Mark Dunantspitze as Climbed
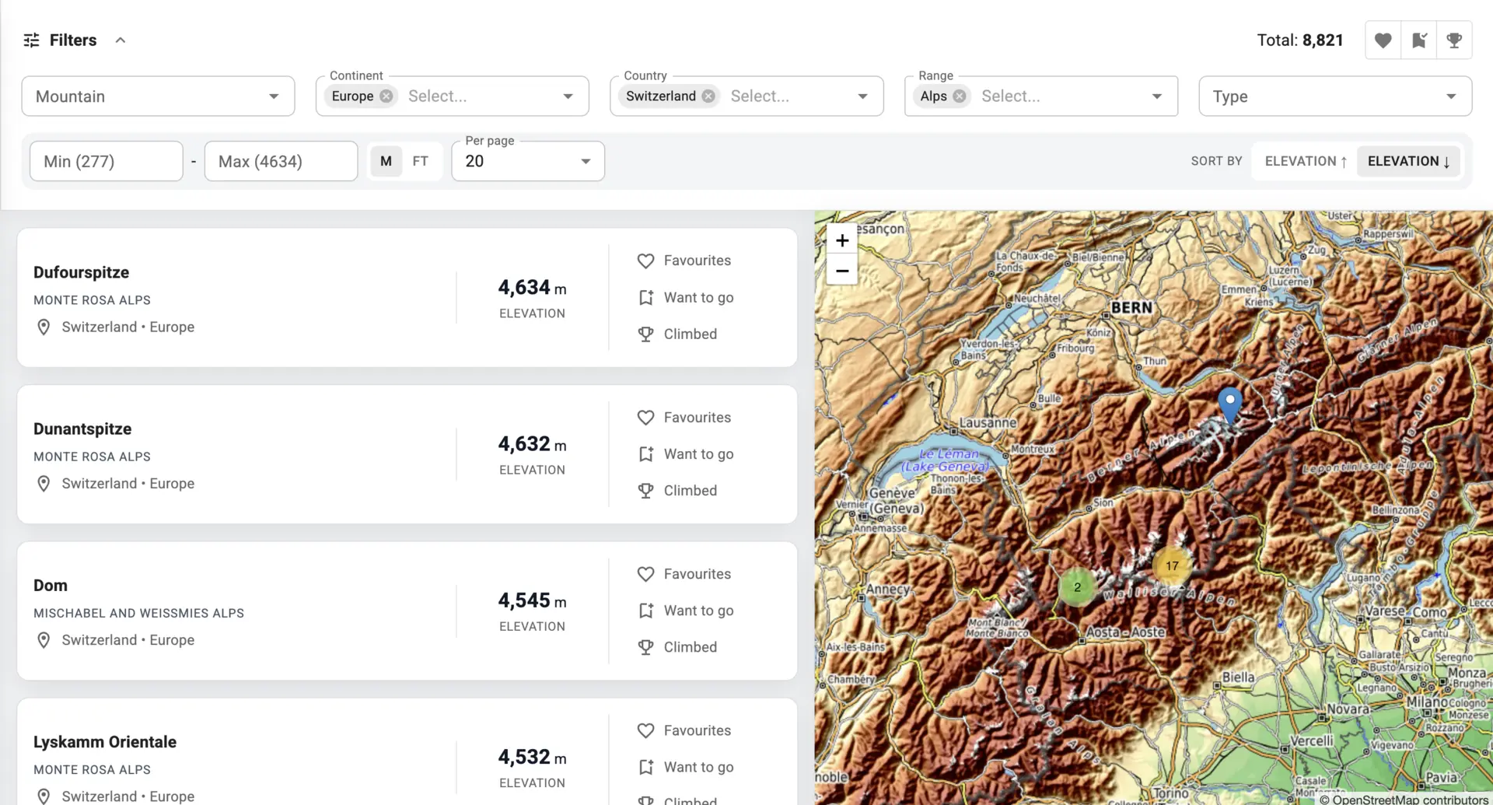 point(677,490)
